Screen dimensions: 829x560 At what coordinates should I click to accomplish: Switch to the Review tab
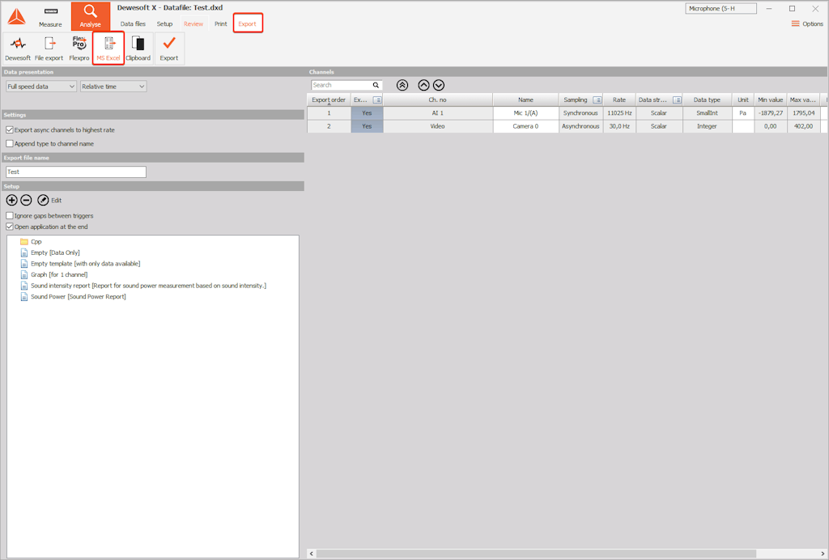[x=193, y=23]
